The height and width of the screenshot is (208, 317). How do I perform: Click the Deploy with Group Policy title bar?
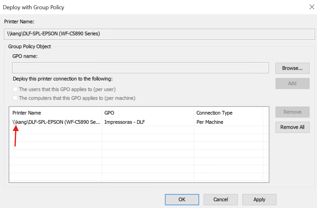click(x=153, y=7)
